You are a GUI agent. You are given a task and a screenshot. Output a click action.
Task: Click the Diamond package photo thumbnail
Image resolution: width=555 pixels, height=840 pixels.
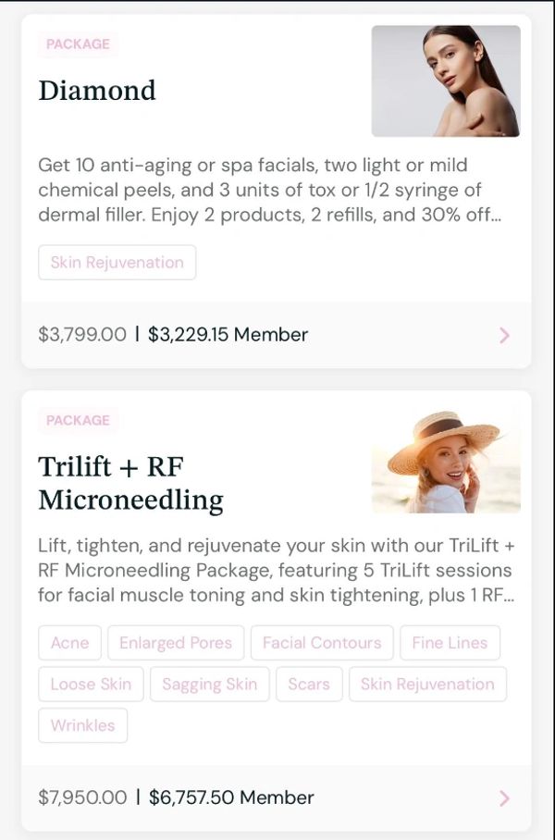click(x=446, y=81)
